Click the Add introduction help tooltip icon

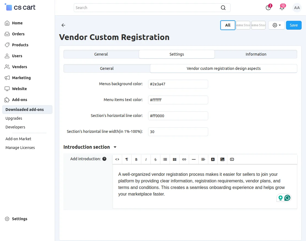click(104, 159)
